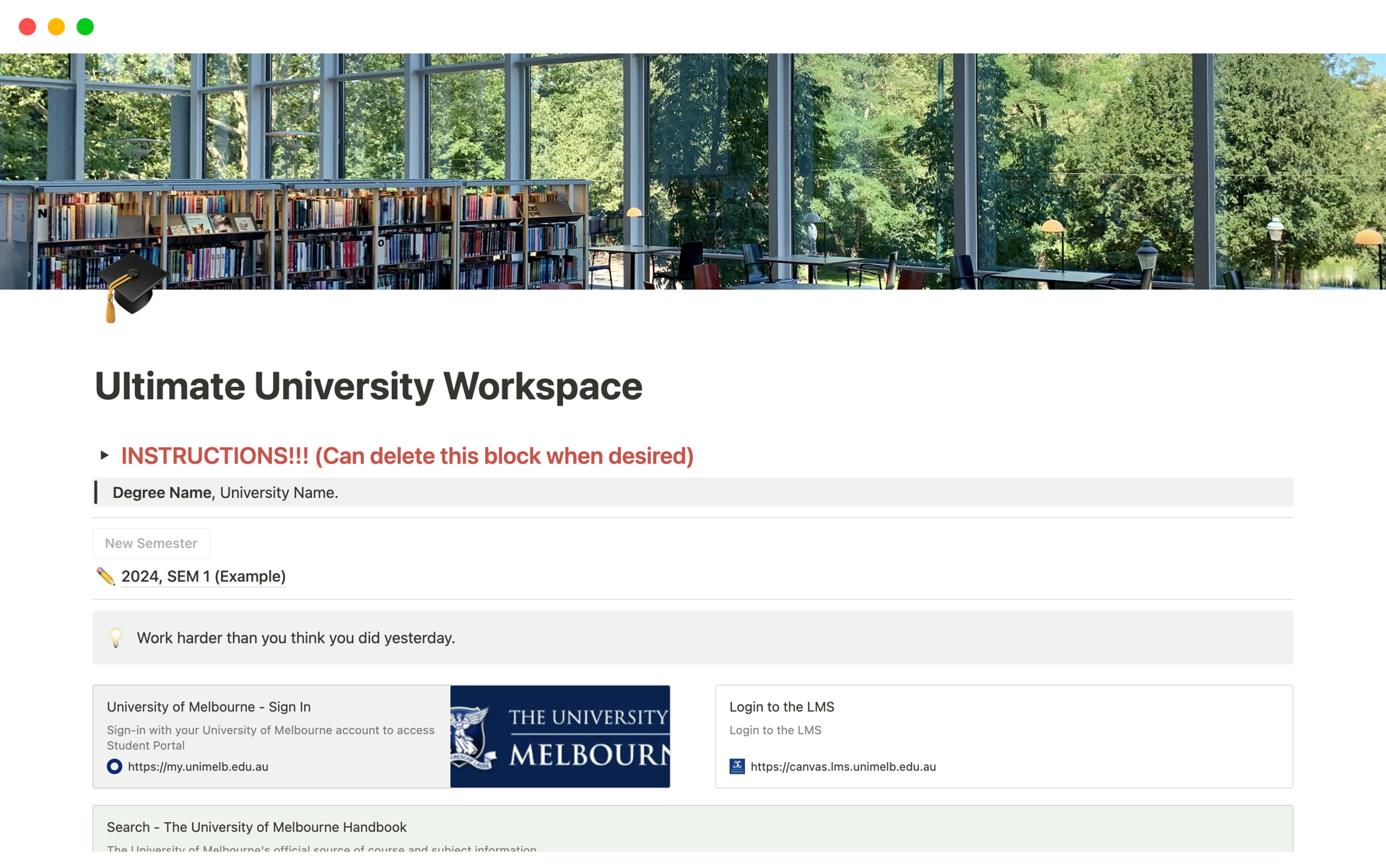Screen dimensions: 1386x866
Task: Click the Ultimate University Workspace title
Action: pyautogui.click(x=368, y=386)
